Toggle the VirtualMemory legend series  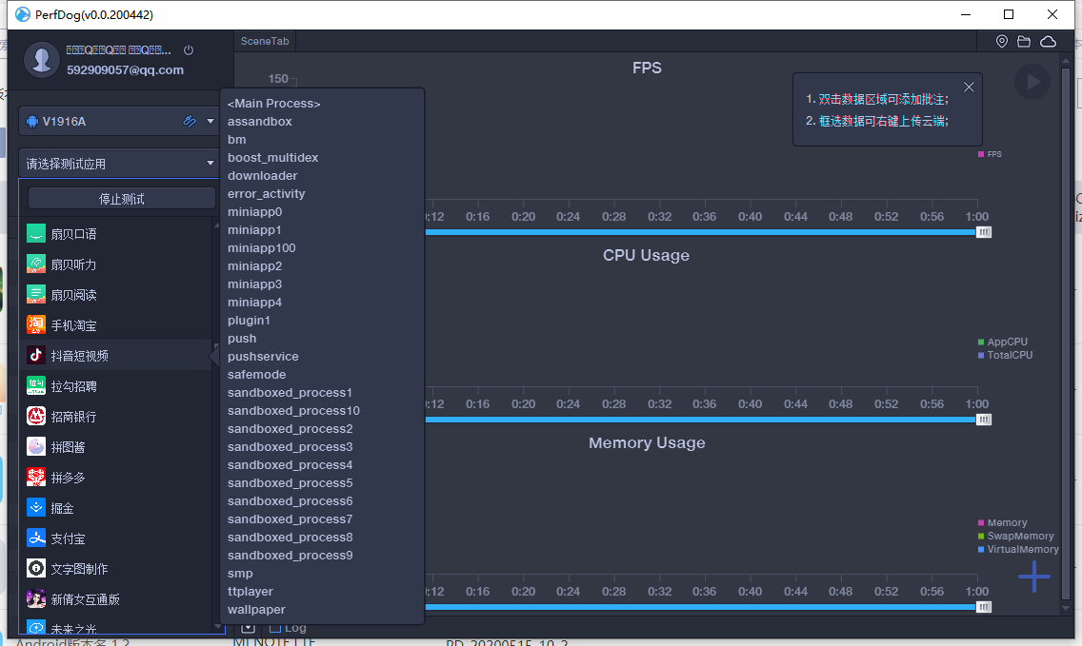click(x=1018, y=549)
